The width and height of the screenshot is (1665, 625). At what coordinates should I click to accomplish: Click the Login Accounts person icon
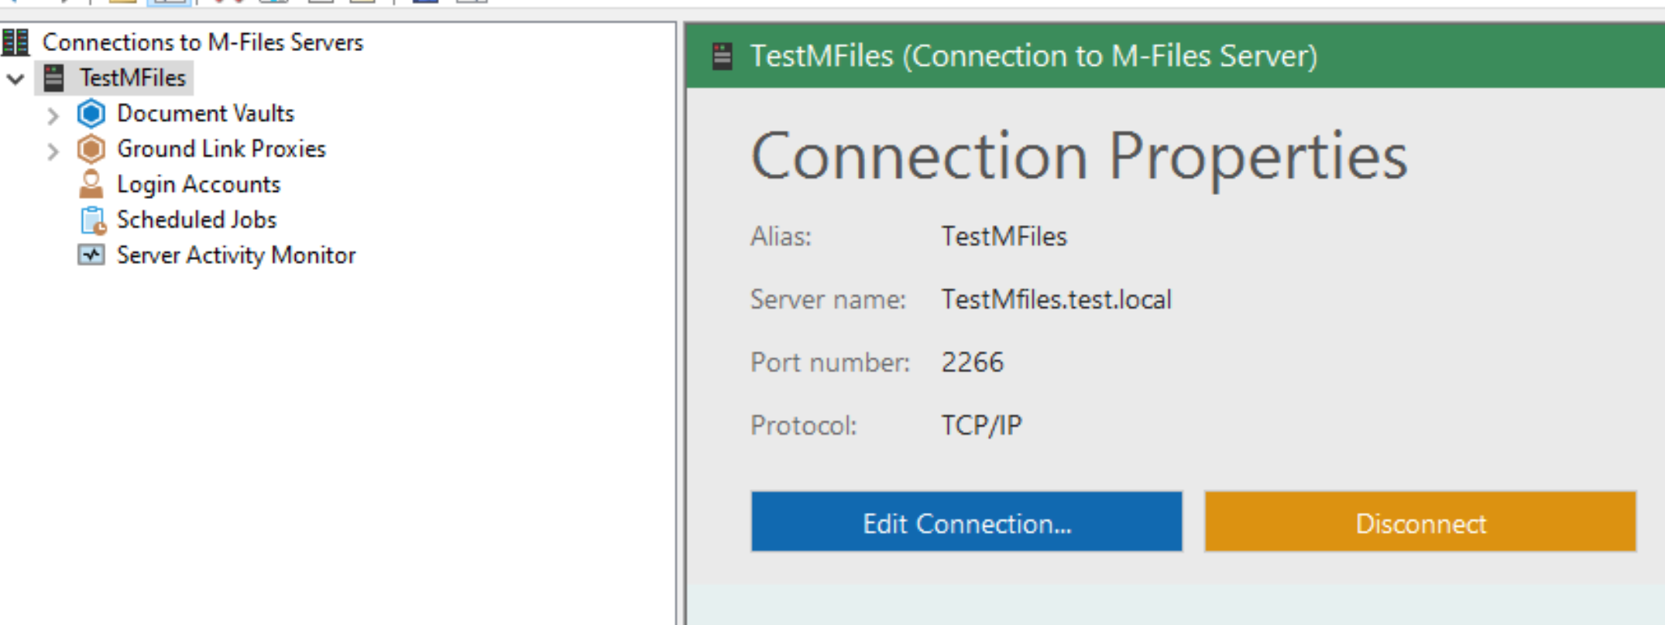[91, 184]
